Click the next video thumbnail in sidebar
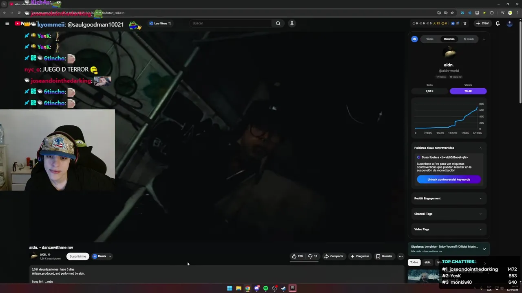Viewport: 522px width, 293px height. [423, 276]
